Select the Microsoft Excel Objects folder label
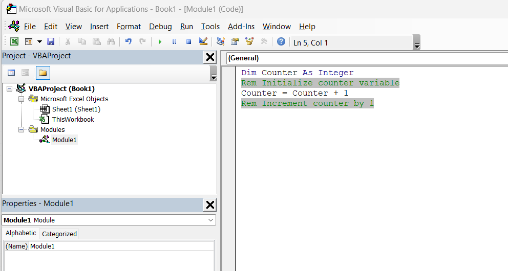 coord(74,99)
